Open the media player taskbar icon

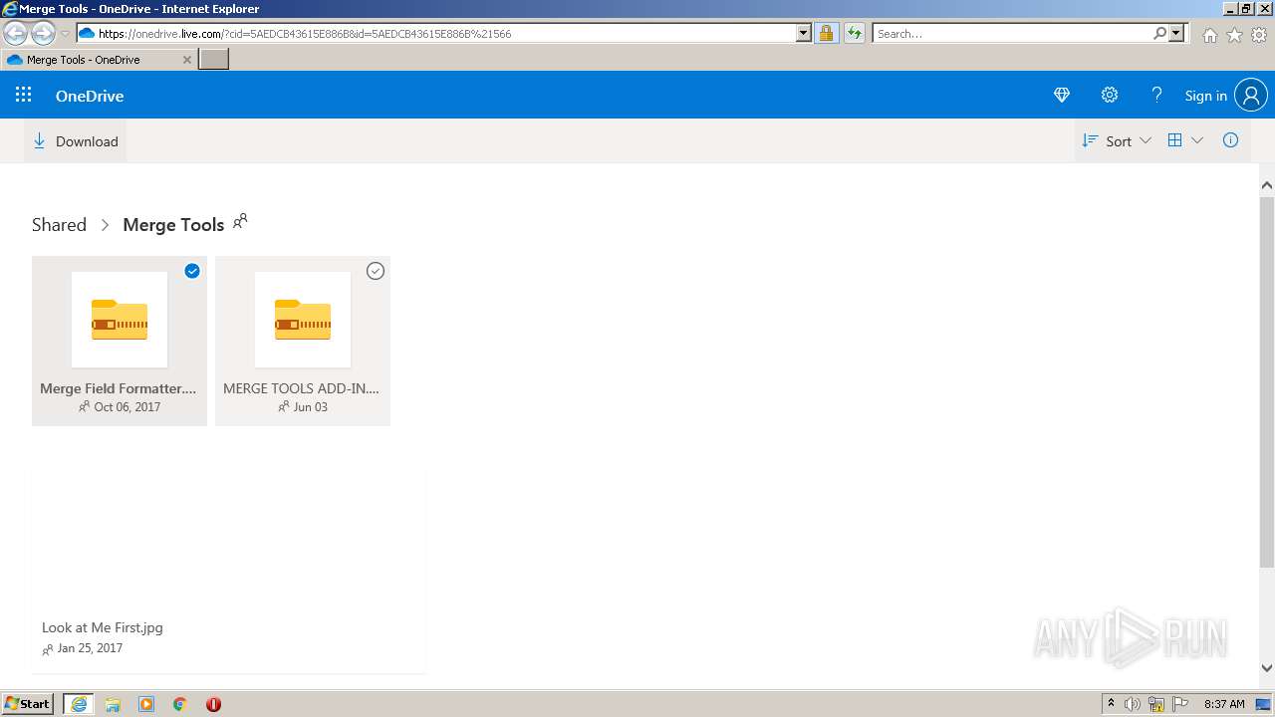pos(146,704)
